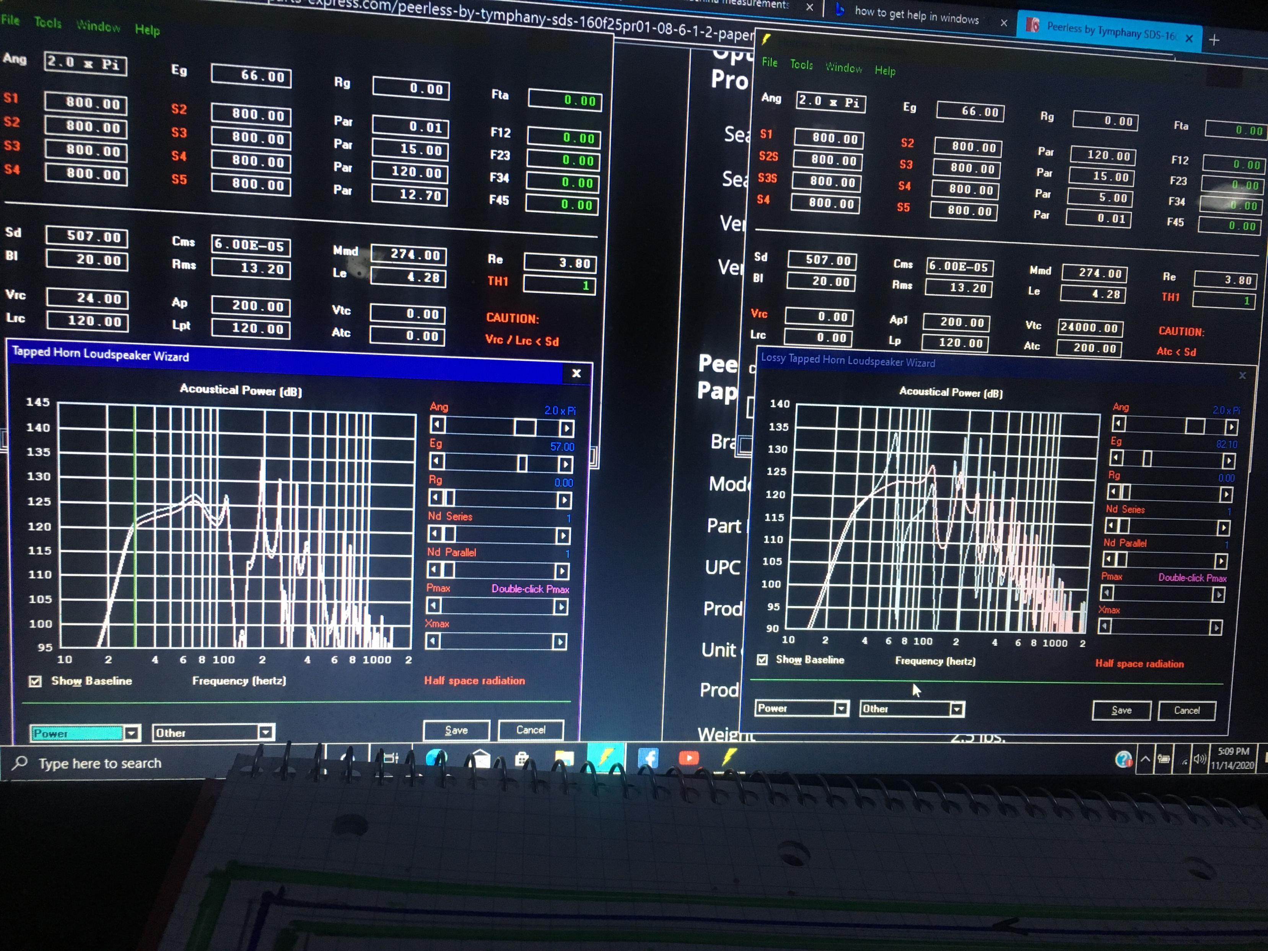This screenshot has width=1268, height=951.
Task: Click Re field 3.80 in left window
Action: (x=560, y=262)
